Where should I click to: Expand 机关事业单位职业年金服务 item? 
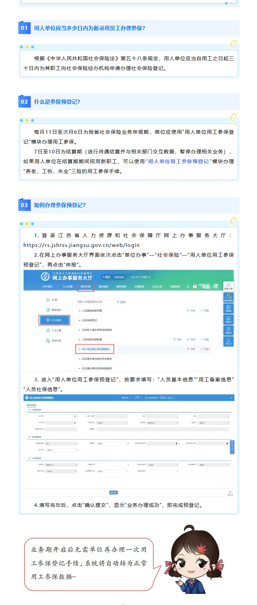(x=97, y=359)
